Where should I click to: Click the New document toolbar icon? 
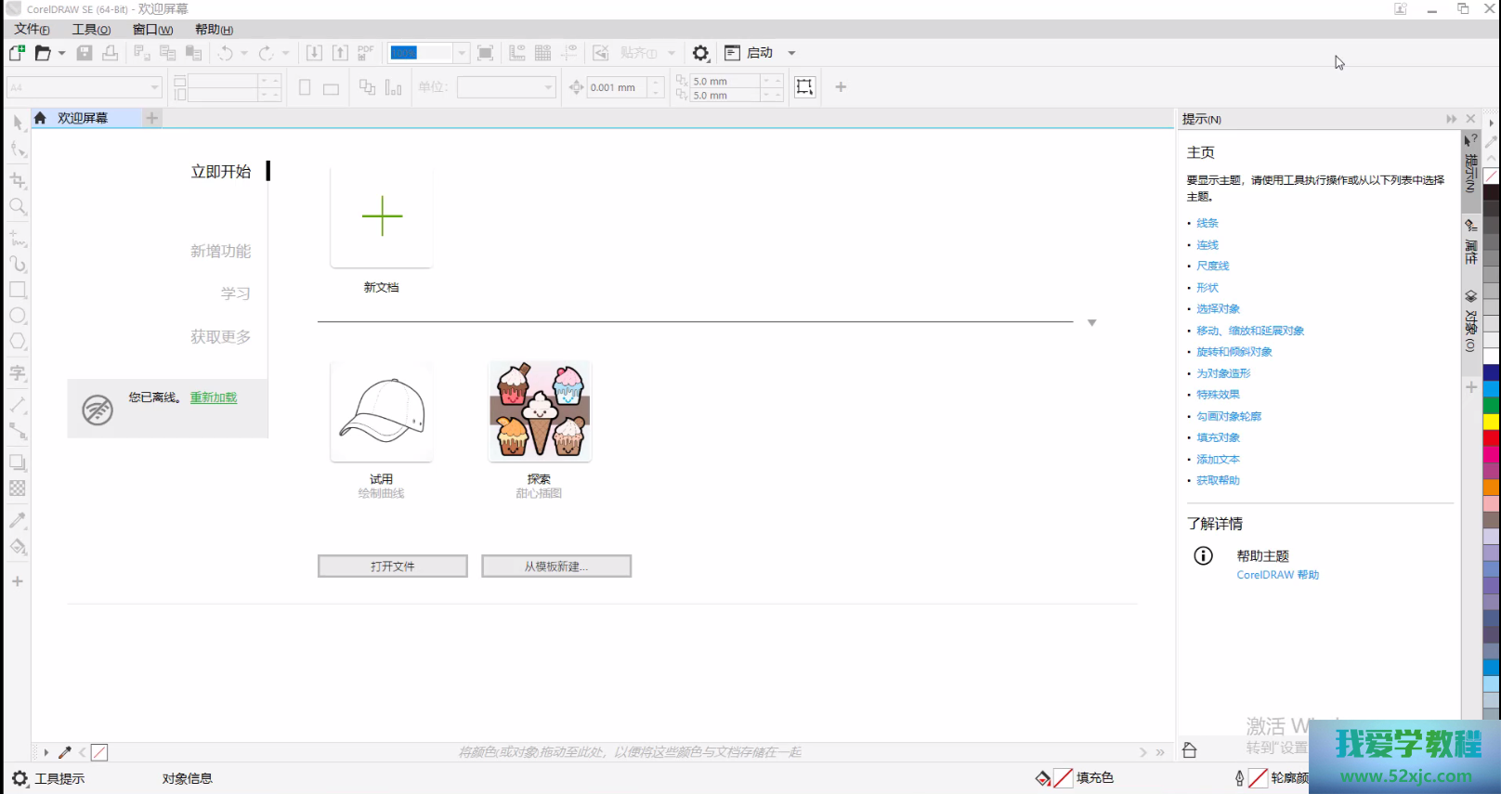coord(17,53)
